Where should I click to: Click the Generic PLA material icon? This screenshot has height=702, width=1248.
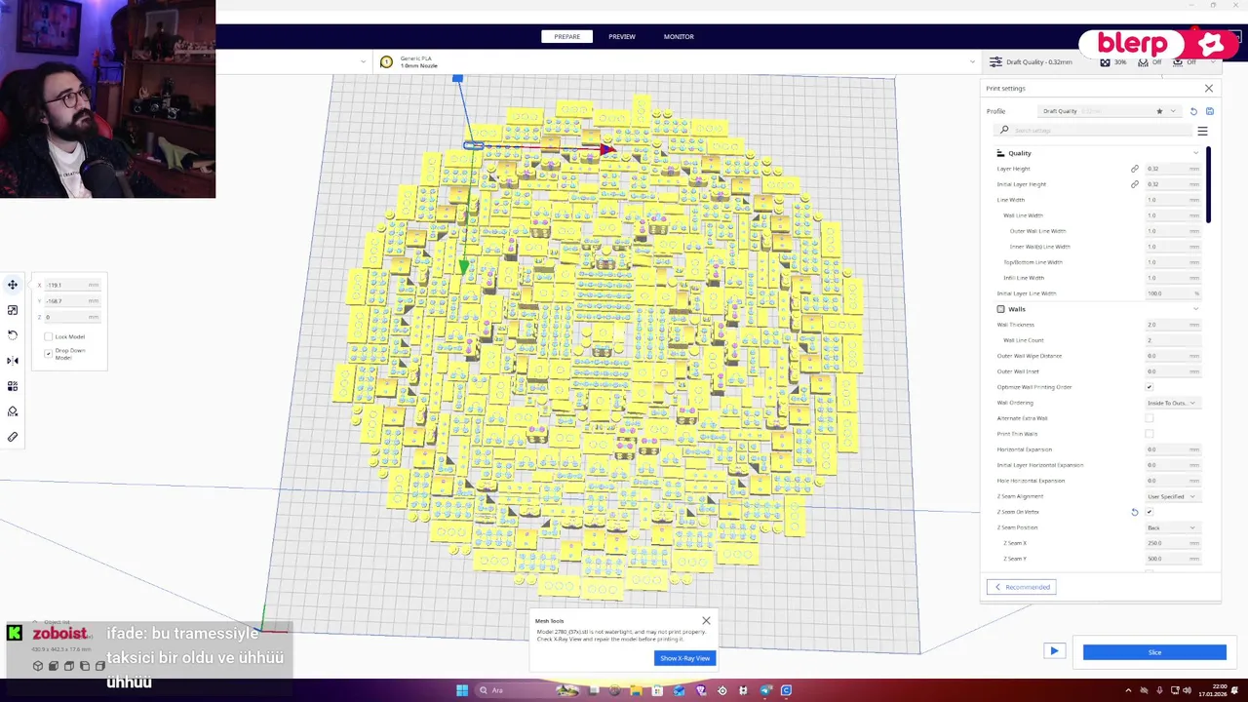386,61
